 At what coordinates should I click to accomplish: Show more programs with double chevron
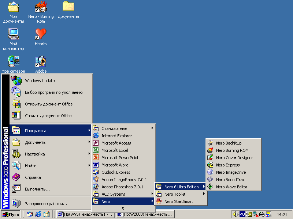(x=123, y=208)
